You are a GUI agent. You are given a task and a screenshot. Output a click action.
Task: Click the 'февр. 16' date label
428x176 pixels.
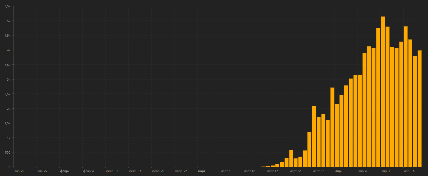135,171
